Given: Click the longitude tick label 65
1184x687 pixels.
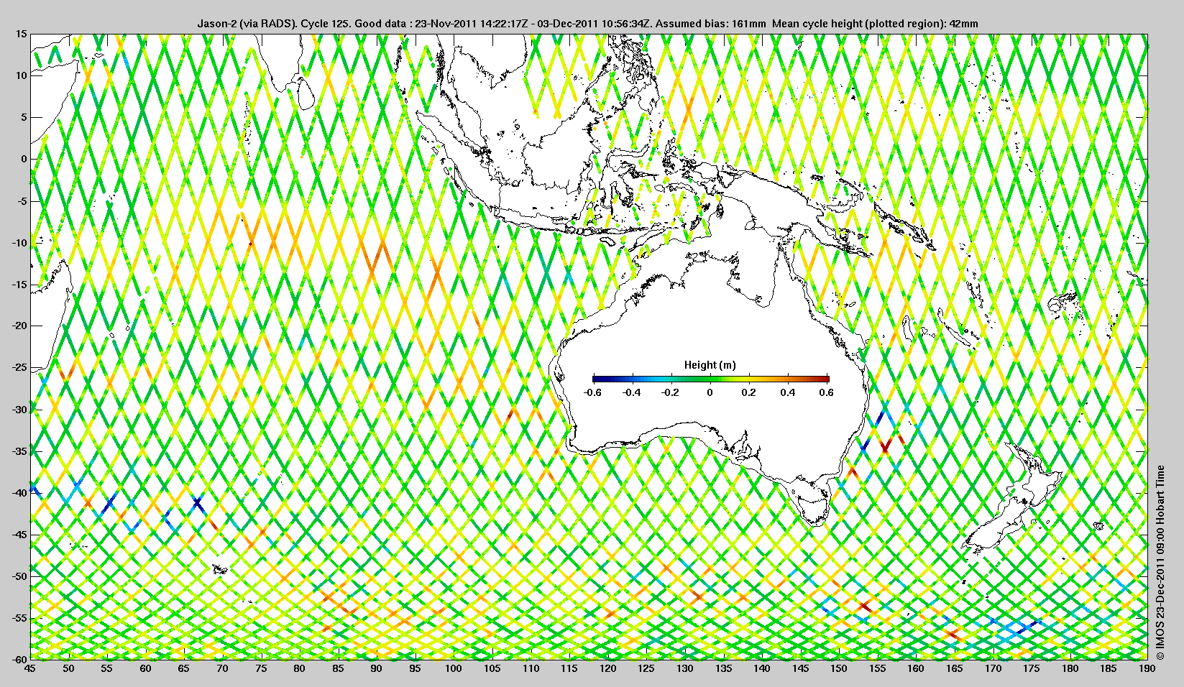Looking at the screenshot, I should [184, 668].
